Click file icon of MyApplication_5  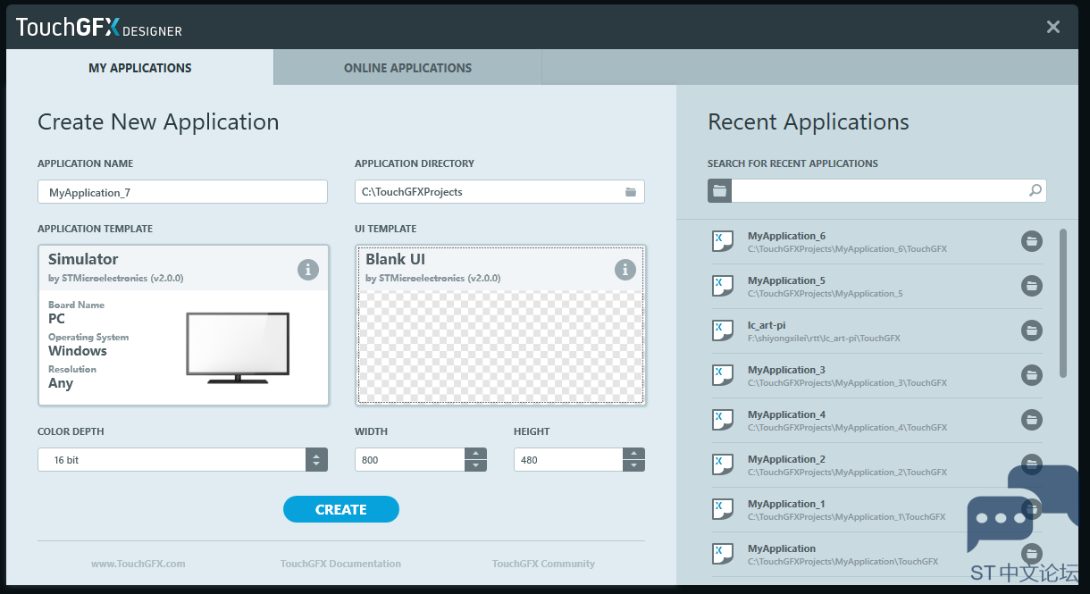click(723, 286)
